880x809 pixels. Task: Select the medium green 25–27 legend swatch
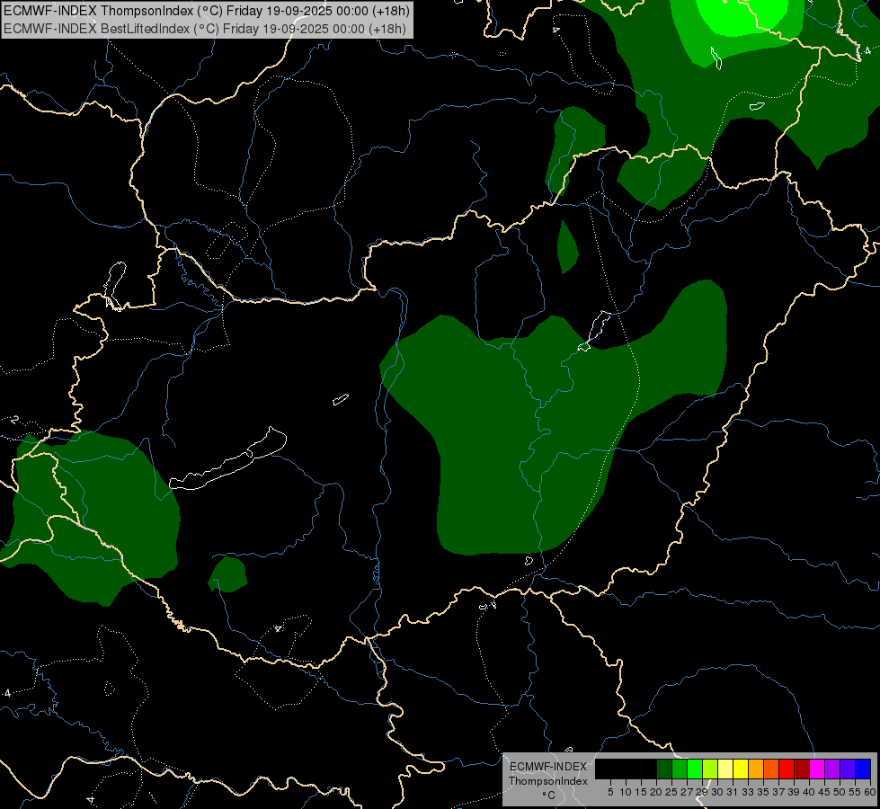[680, 769]
